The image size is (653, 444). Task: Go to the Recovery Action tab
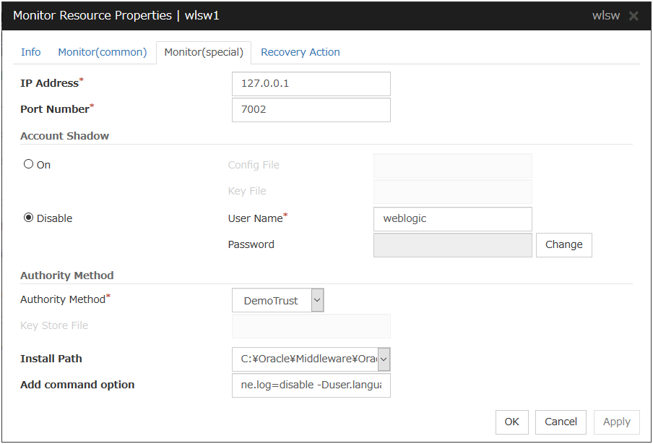300,52
